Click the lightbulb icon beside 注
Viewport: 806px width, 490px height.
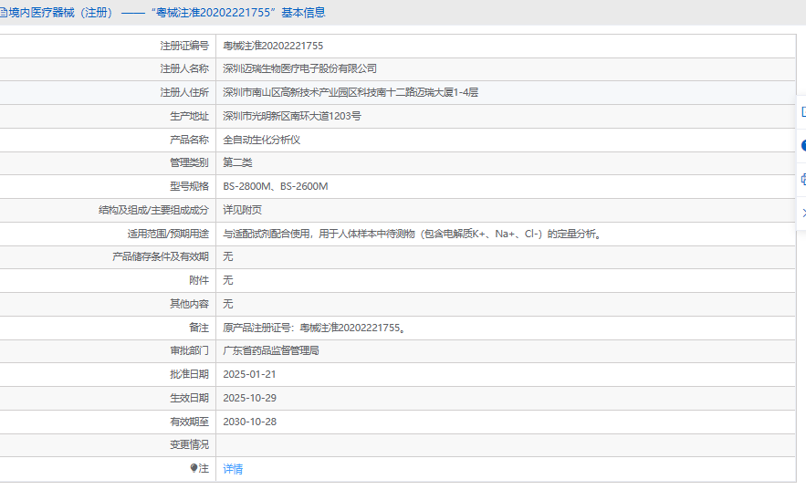(x=194, y=468)
